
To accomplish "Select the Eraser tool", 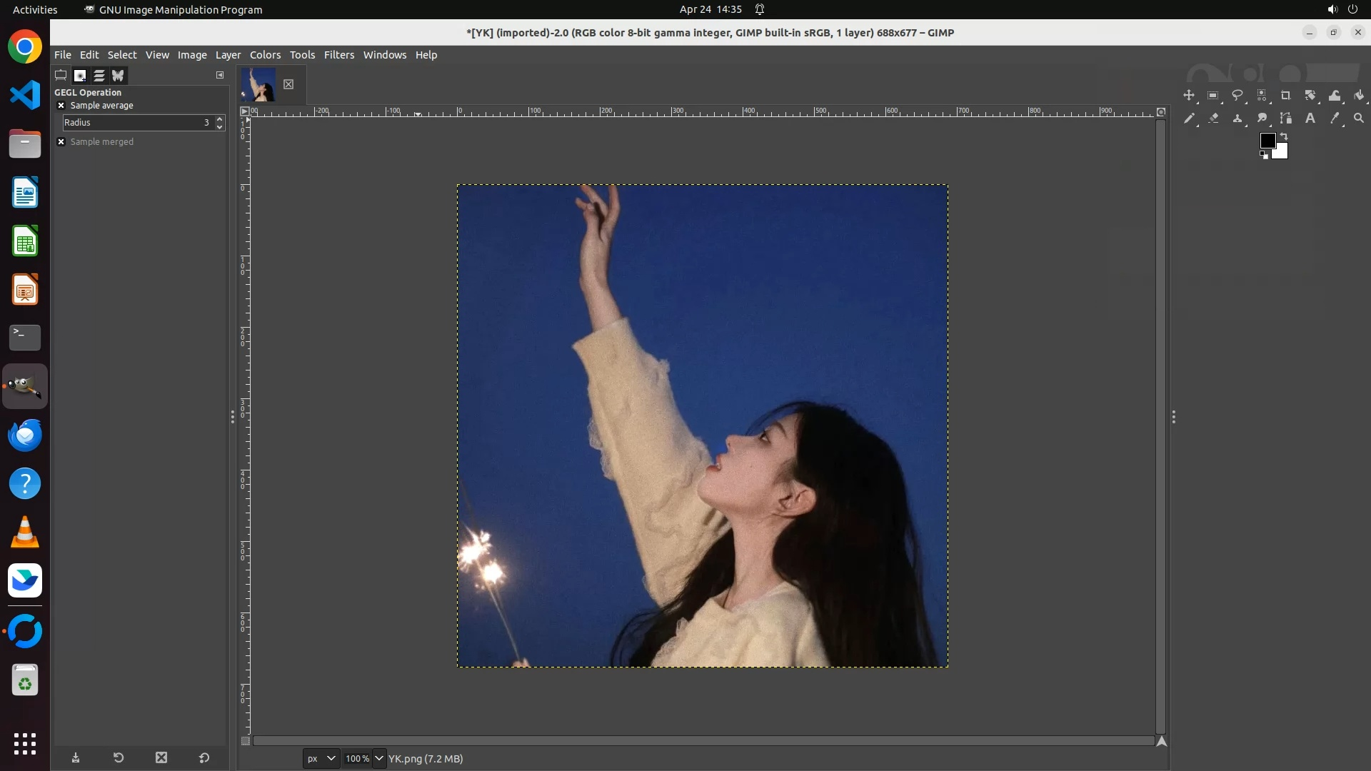I will 1213,119.
